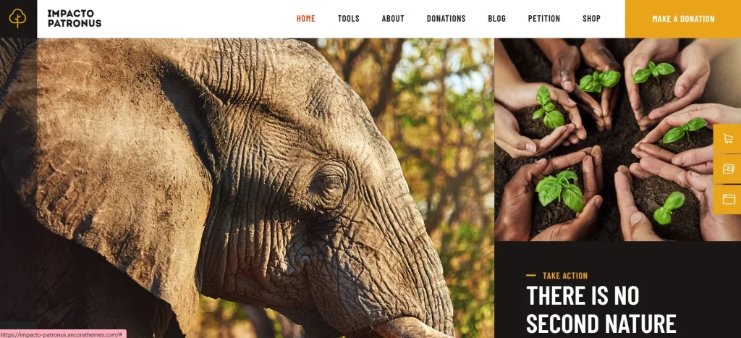The height and width of the screenshot is (338, 741).
Task: Click the elephant's eye in the photo
Action: click(x=328, y=182)
